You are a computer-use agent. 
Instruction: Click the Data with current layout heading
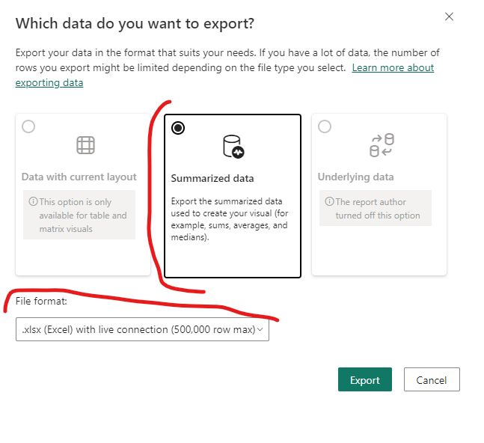(x=79, y=177)
